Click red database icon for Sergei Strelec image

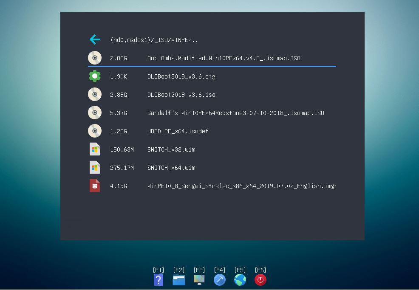pos(95,186)
